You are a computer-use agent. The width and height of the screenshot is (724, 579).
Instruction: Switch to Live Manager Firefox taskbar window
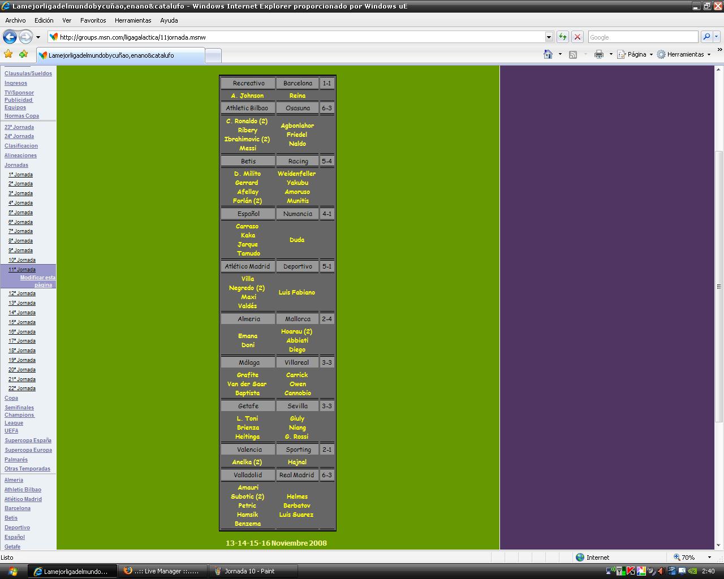(x=162, y=571)
